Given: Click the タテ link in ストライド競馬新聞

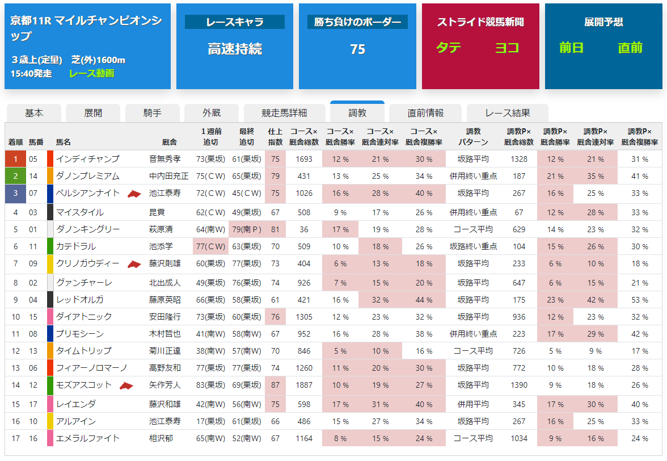Looking at the screenshot, I should click(x=448, y=47).
